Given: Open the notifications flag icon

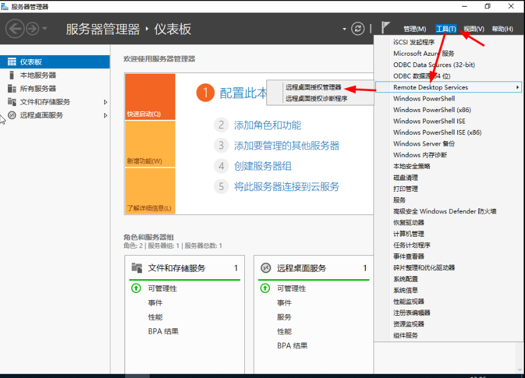Looking at the screenshot, I should coord(386,28).
